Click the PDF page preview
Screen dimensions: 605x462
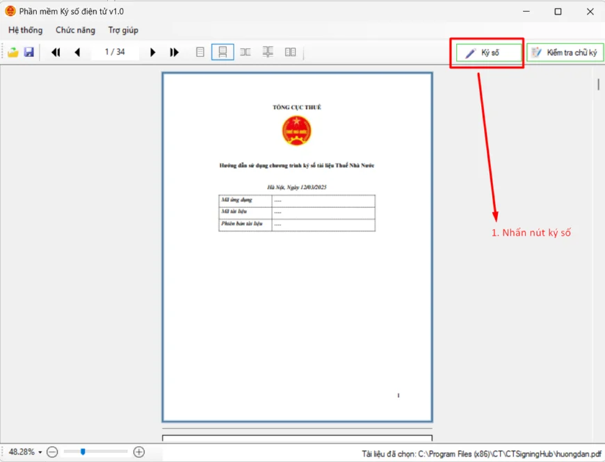pos(297,247)
